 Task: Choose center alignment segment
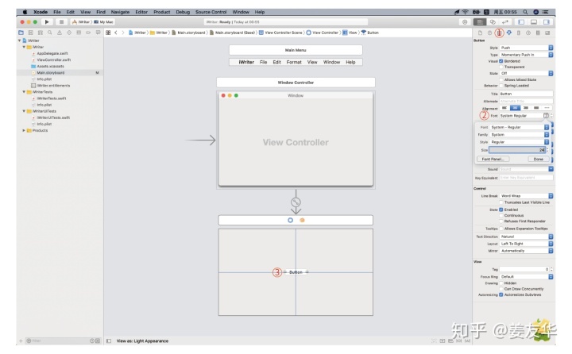point(515,108)
